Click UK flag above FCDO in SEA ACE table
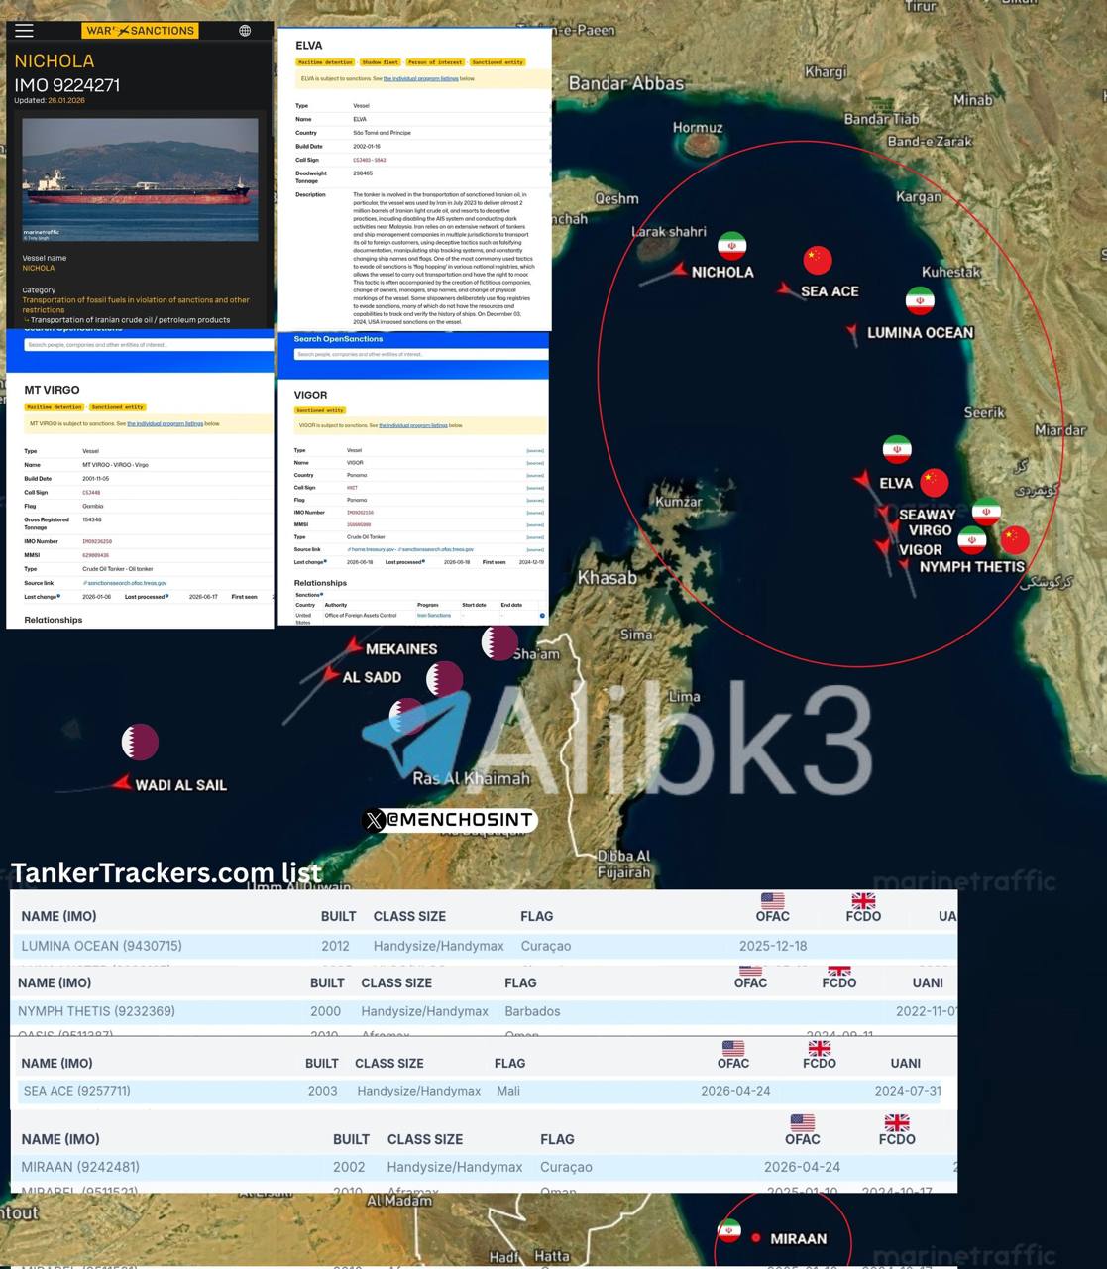1107x1269 pixels. [x=819, y=1047]
